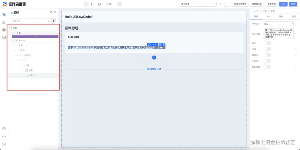Screen dimensions: 300x150
Task: Open the 字体大小 dropdown
Action: coord(278,24)
